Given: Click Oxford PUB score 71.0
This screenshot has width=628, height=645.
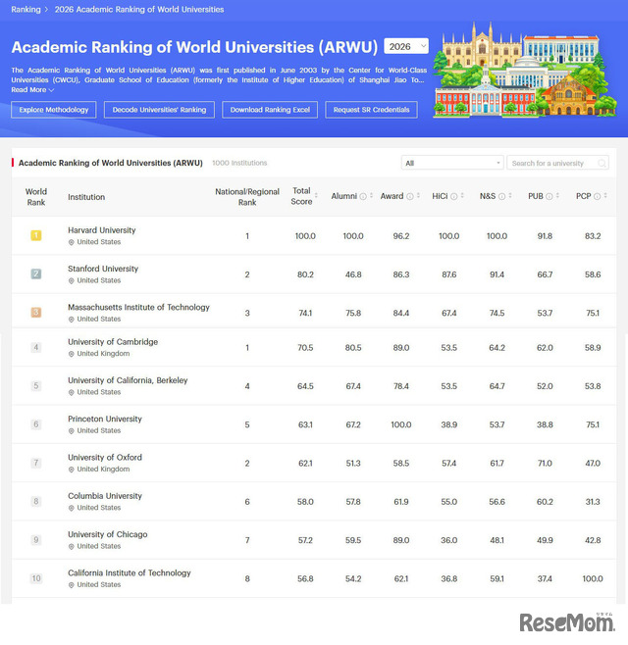Looking at the screenshot, I should (x=545, y=464).
